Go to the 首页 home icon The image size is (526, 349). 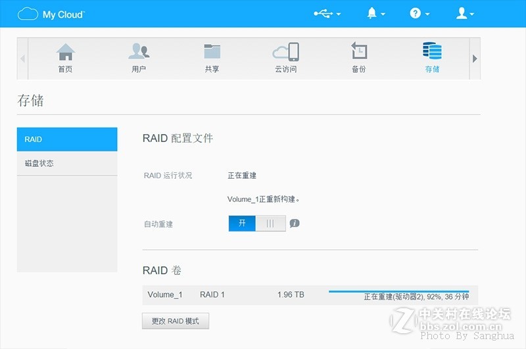tap(65, 52)
